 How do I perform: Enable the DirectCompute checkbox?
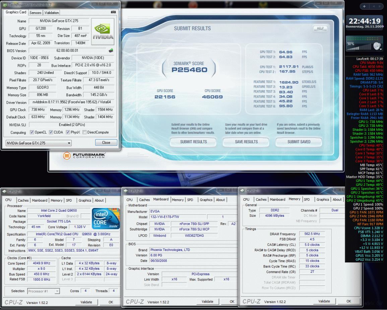84,132
